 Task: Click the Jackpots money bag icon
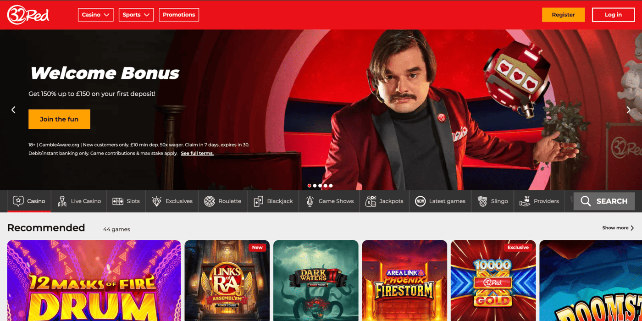click(x=371, y=201)
